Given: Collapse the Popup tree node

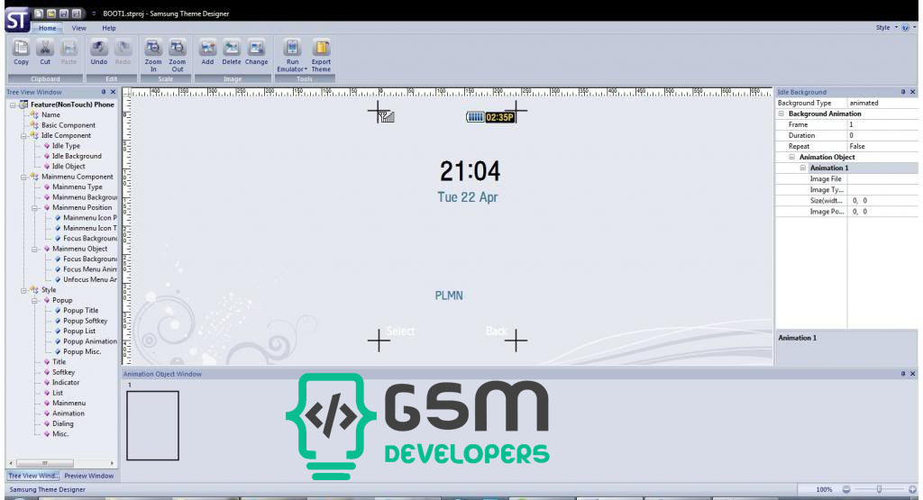Looking at the screenshot, I should coord(35,300).
